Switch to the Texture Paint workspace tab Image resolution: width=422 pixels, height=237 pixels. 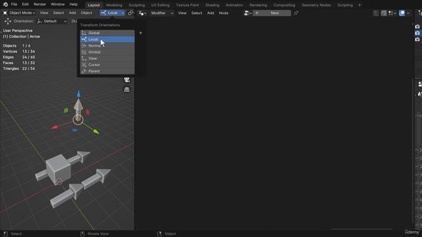187,5
